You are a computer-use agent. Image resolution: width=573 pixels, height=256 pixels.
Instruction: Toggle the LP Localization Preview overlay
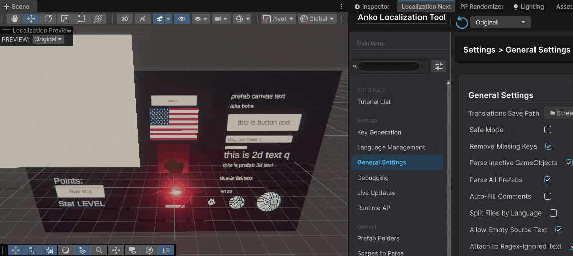pyautogui.click(x=166, y=250)
